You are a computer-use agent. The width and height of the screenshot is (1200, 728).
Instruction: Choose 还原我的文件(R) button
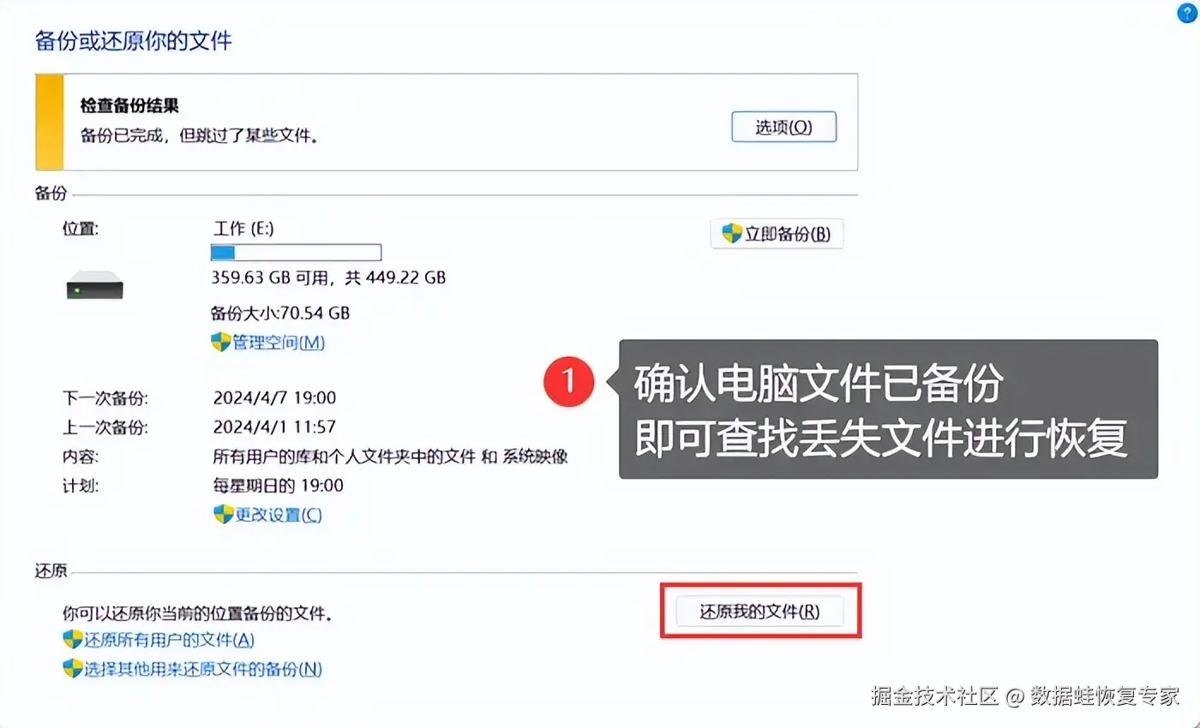pyautogui.click(x=759, y=612)
